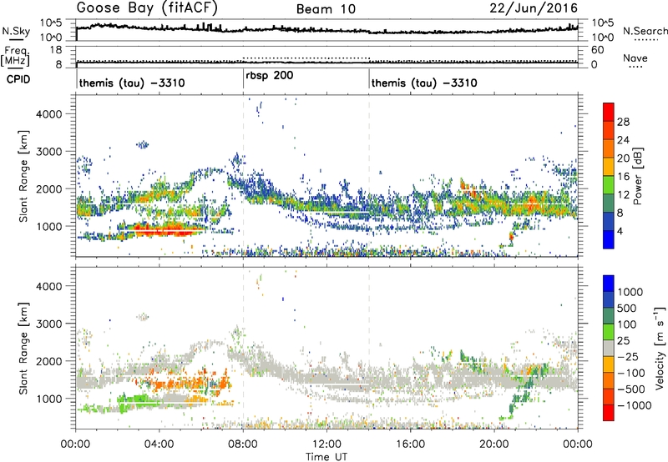Click the 'Freq. [MHz]' axis label

click(17, 57)
